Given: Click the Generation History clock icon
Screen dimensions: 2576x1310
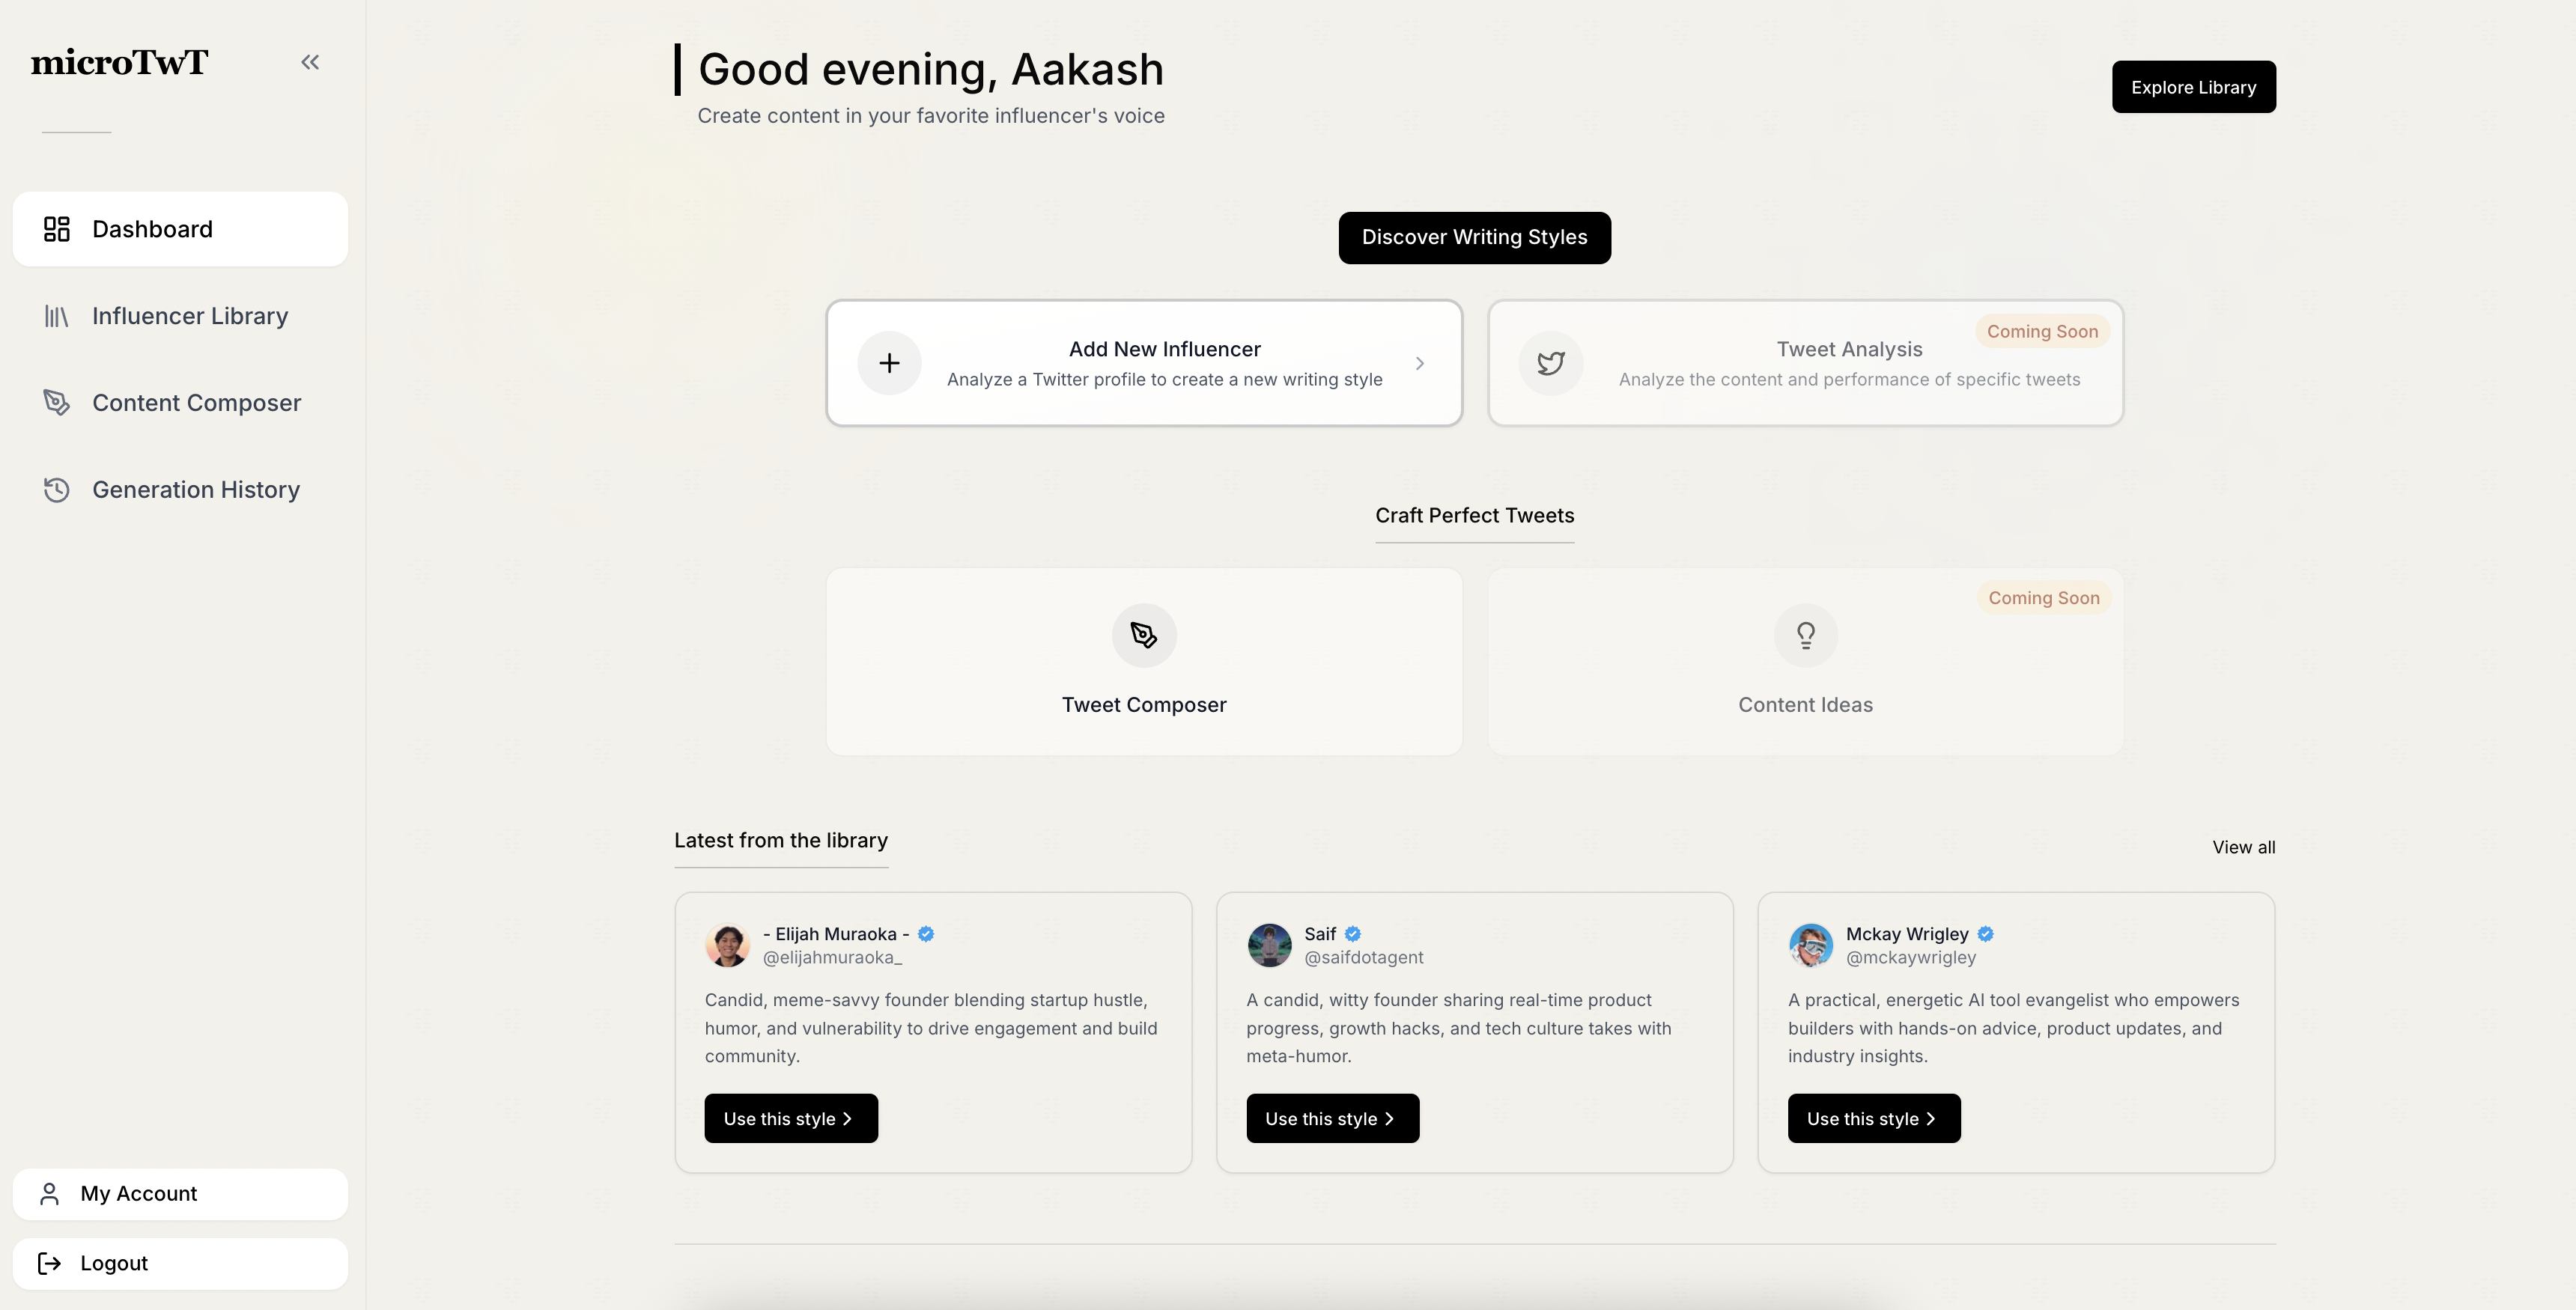Looking at the screenshot, I should click(57, 490).
